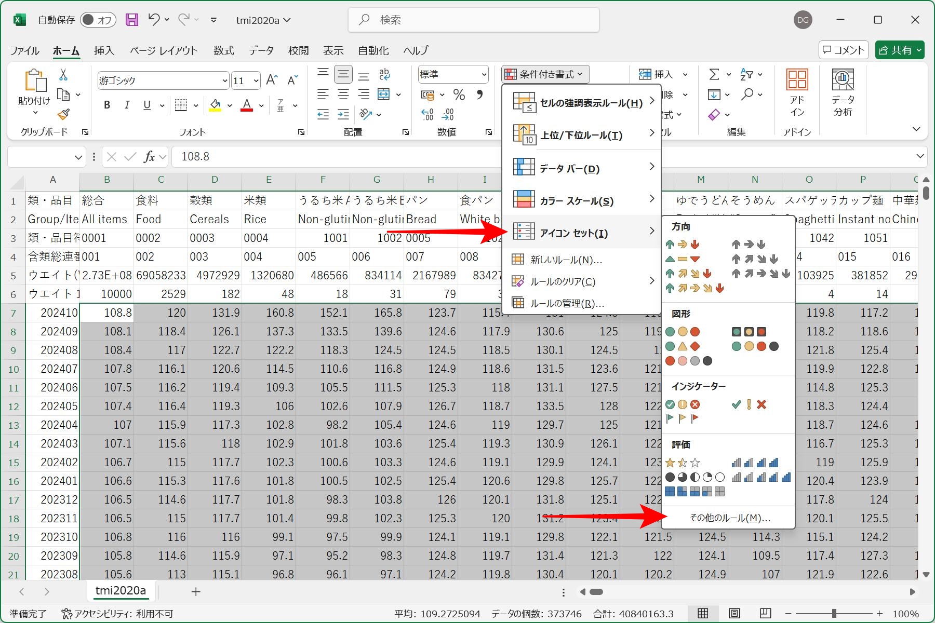The width and height of the screenshot is (935, 623).
Task: Click the Wrap Text icon
Action: [384, 74]
